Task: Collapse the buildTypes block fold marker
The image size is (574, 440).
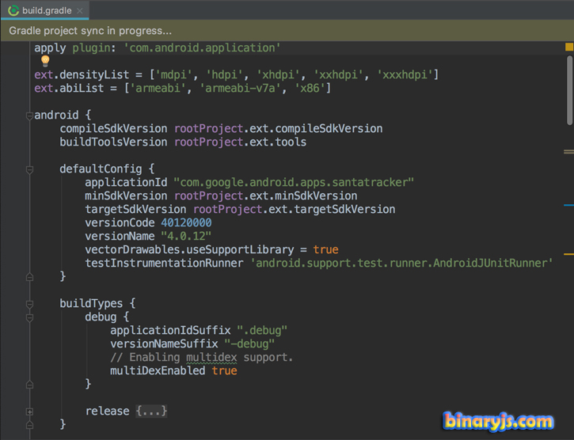Action: (29, 304)
